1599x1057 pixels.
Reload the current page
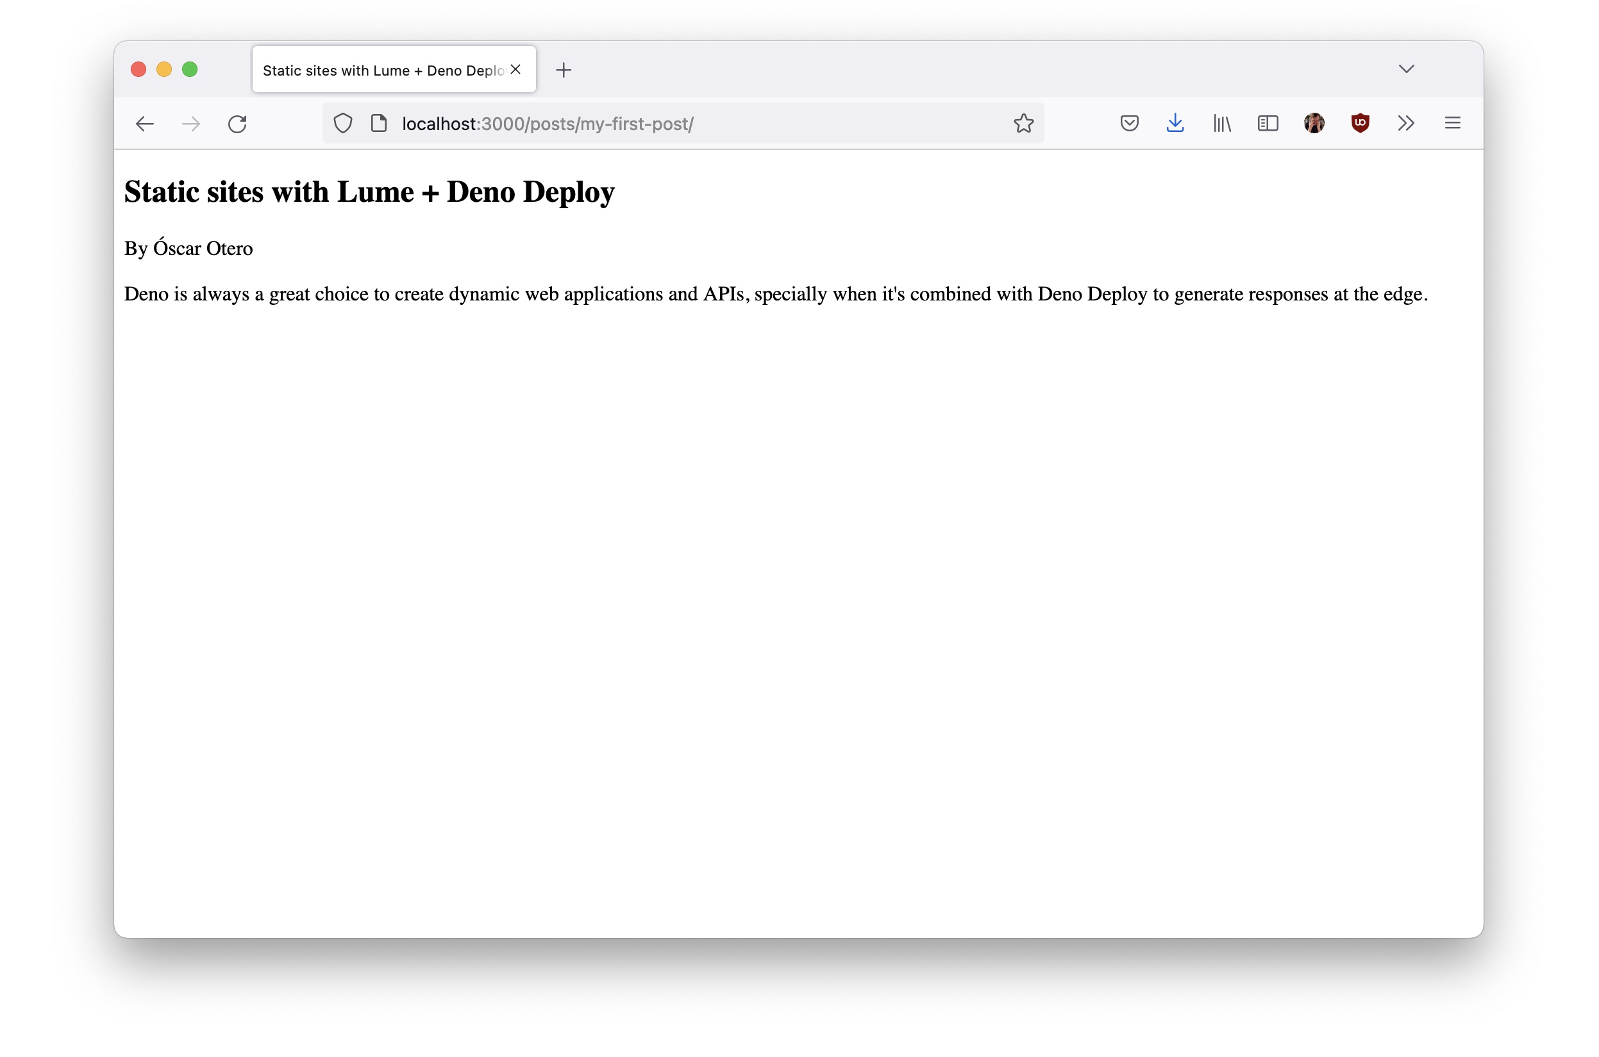(237, 124)
